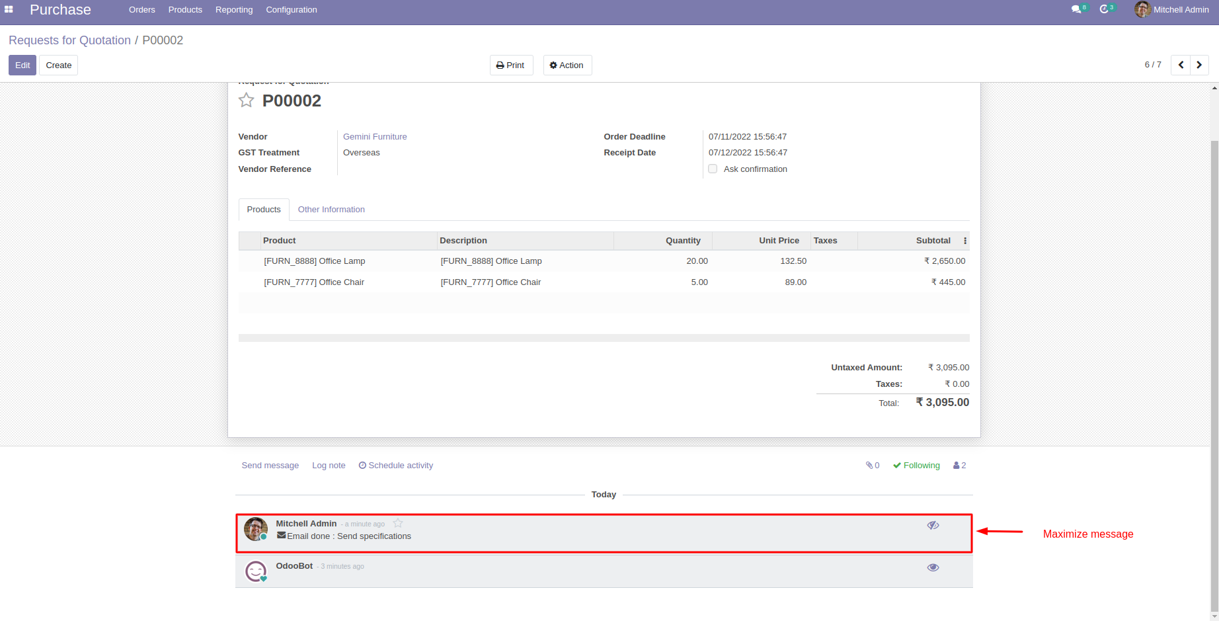Click Mitchell Admin avatar in chatter message
The image size is (1219, 621).
click(256, 529)
